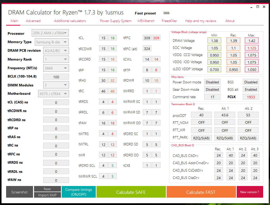This screenshot has width=270, height=205.
Task: Open Help and my reviews tab
Action: [x=201, y=21]
